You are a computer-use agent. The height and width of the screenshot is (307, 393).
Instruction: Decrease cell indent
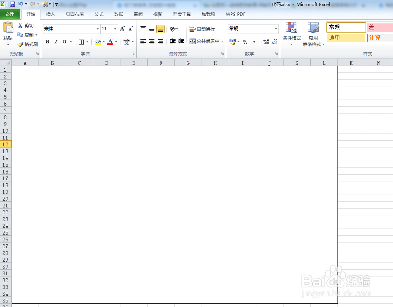tap(173, 41)
